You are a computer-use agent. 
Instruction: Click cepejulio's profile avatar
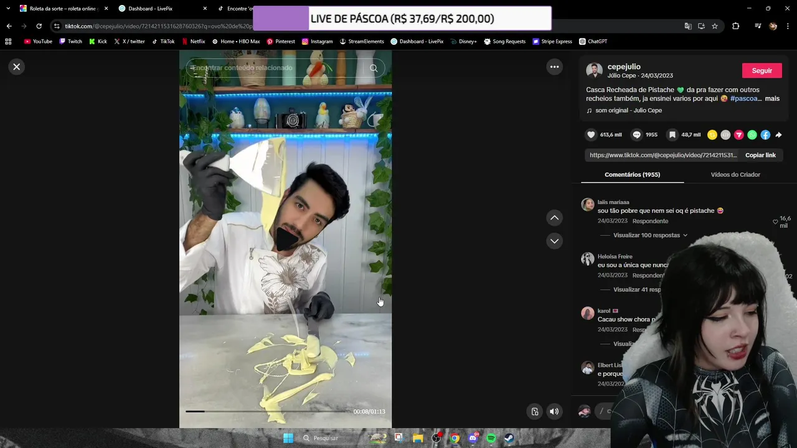point(594,70)
